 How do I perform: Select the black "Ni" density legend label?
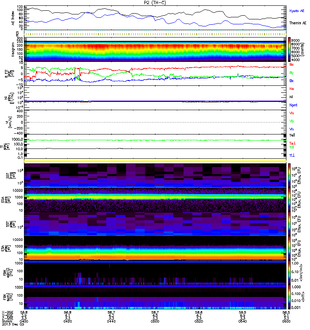pyautogui.click(x=291, y=97)
